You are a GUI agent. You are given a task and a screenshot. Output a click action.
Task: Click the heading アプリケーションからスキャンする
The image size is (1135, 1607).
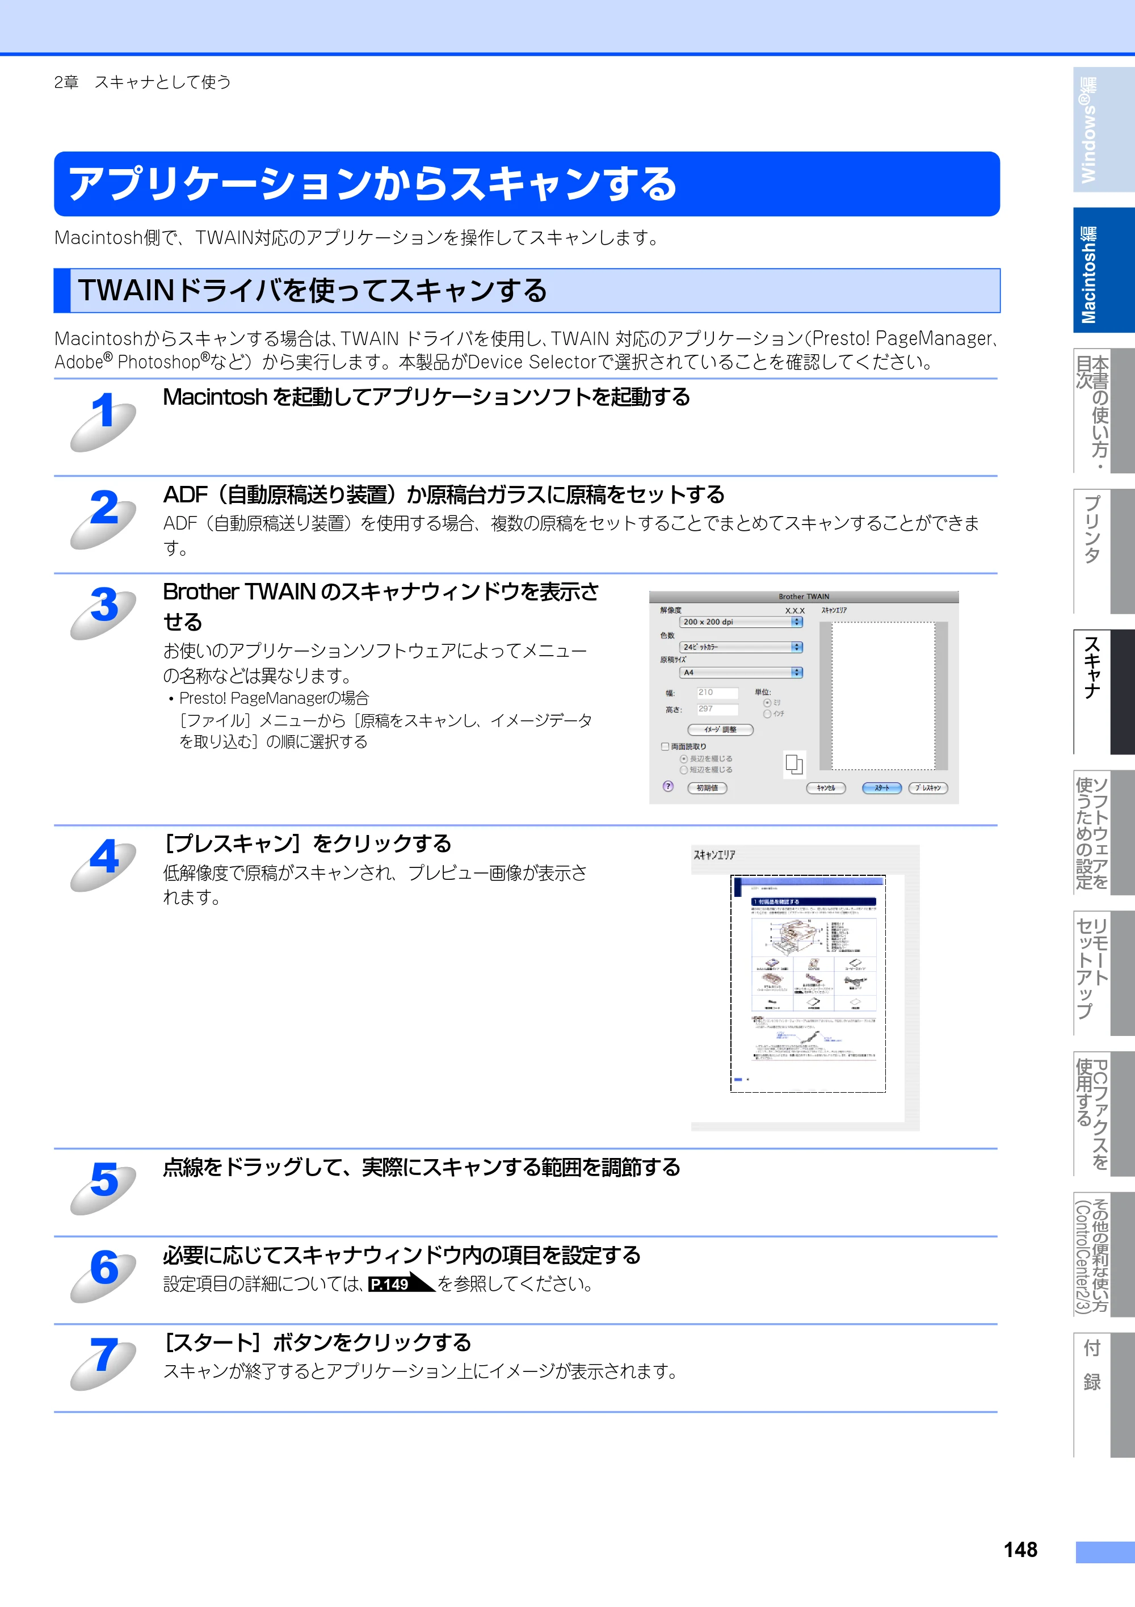click(372, 184)
